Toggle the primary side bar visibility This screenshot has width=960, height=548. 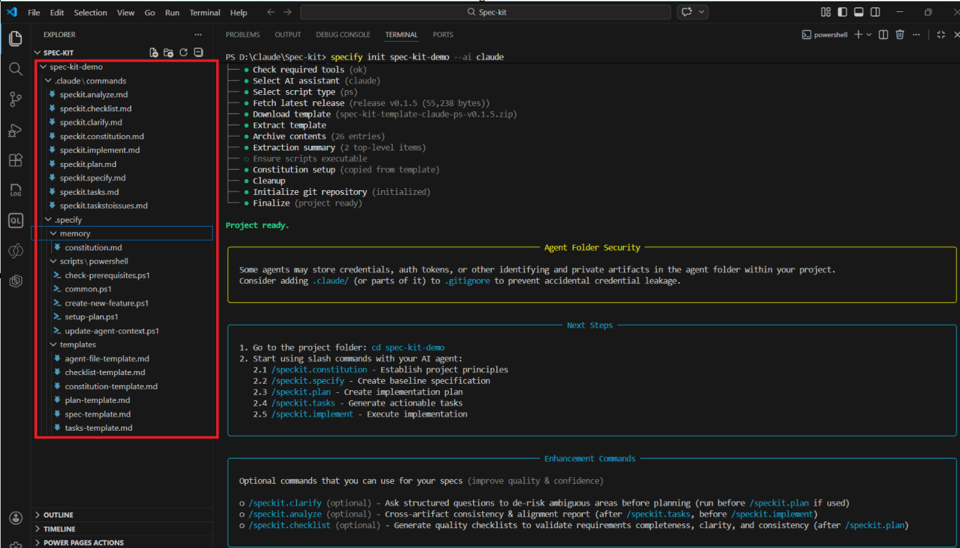coord(843,12)
